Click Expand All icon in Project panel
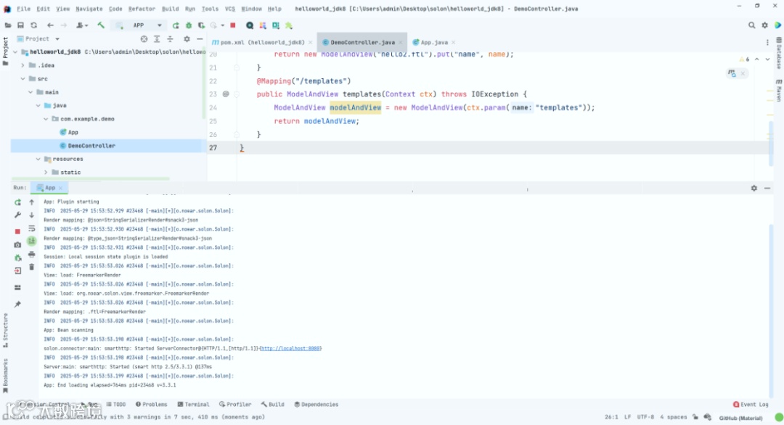 [x=157, y=39]
